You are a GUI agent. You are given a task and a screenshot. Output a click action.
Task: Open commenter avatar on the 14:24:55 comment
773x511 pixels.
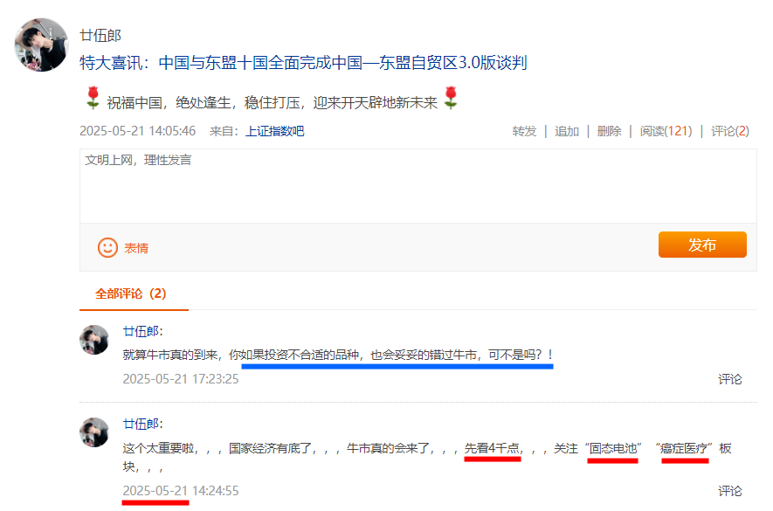pos(94,432)
